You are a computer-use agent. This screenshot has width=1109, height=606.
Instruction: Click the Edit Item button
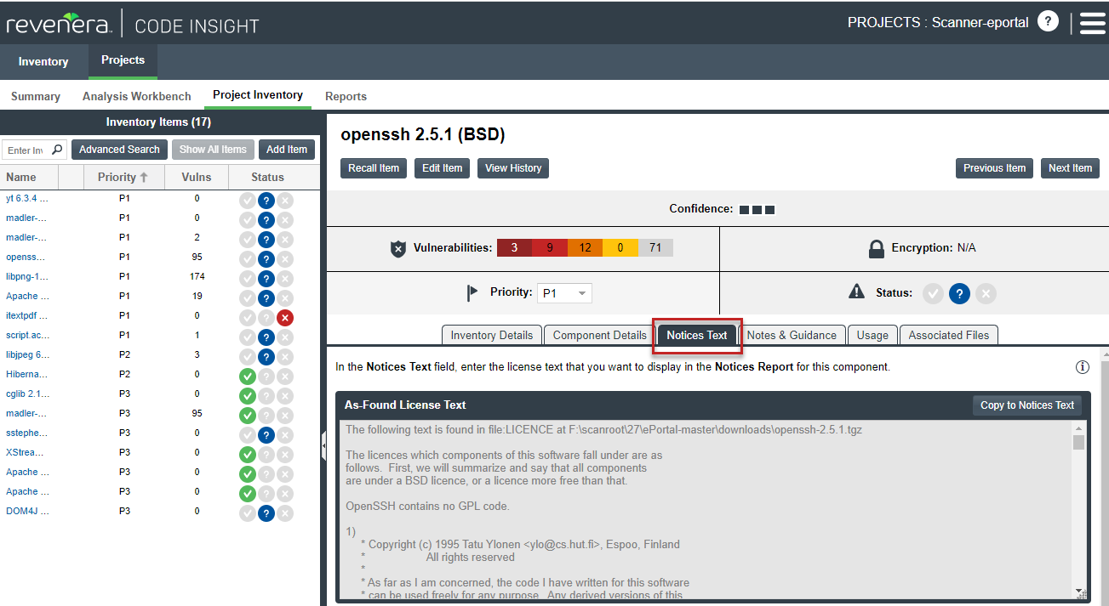[x=443, y=168]
